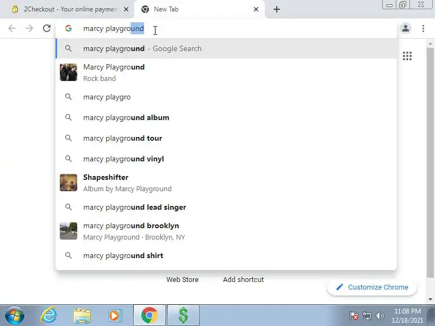The width and height of the screenshot is (435, 326).
Task: Open the dollar sign app on the taskbar
Action: click(183, 316)
